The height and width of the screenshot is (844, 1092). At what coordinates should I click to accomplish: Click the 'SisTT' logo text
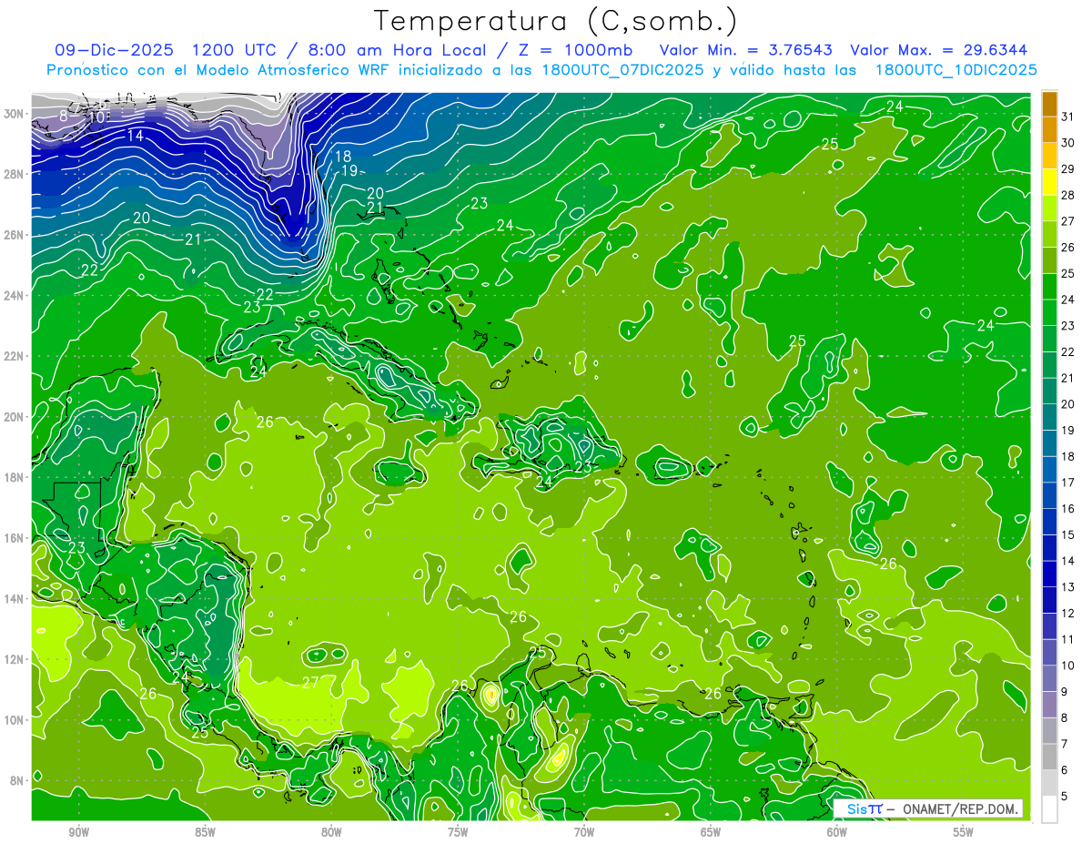864,808
